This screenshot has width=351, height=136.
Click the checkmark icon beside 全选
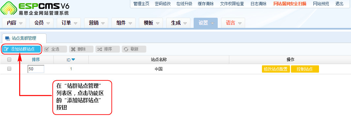click(x=47, y=49)
